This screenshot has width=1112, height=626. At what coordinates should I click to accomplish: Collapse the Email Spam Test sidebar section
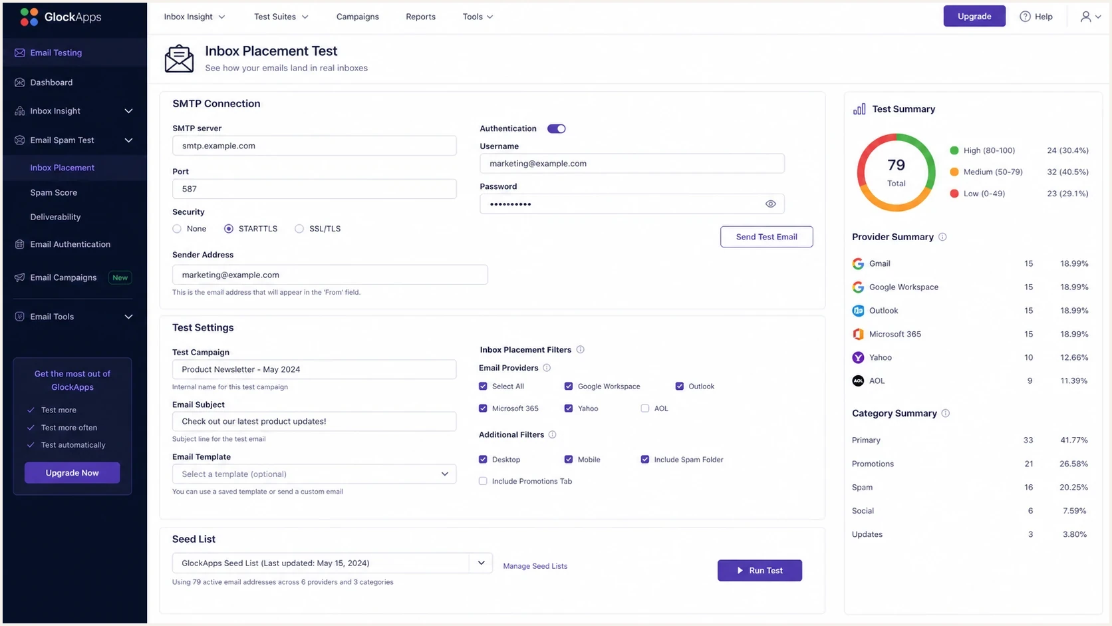128,140
